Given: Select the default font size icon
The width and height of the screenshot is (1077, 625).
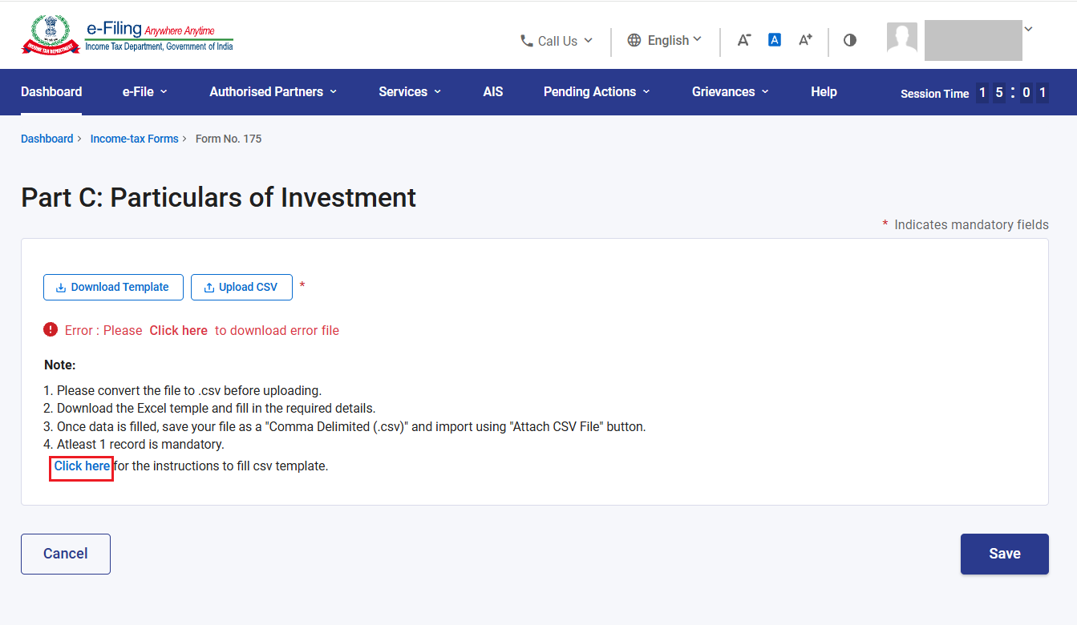Looking at the screenshot, I should pos(775,39).
